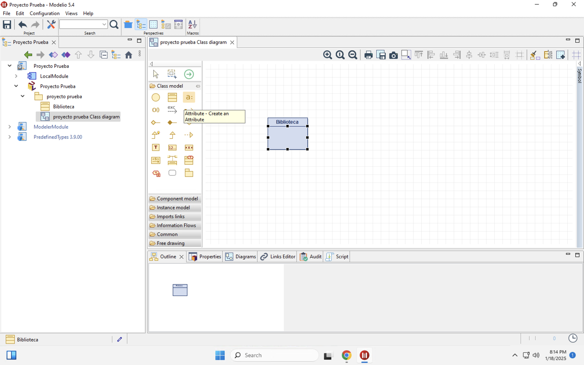Pin the Class model palette drawer
Viewport: 584px width, 365px height.
(198, 86)
